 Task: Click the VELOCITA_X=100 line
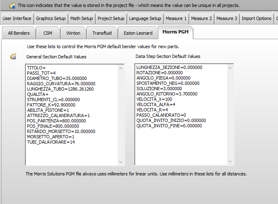[x=154, y=100]
